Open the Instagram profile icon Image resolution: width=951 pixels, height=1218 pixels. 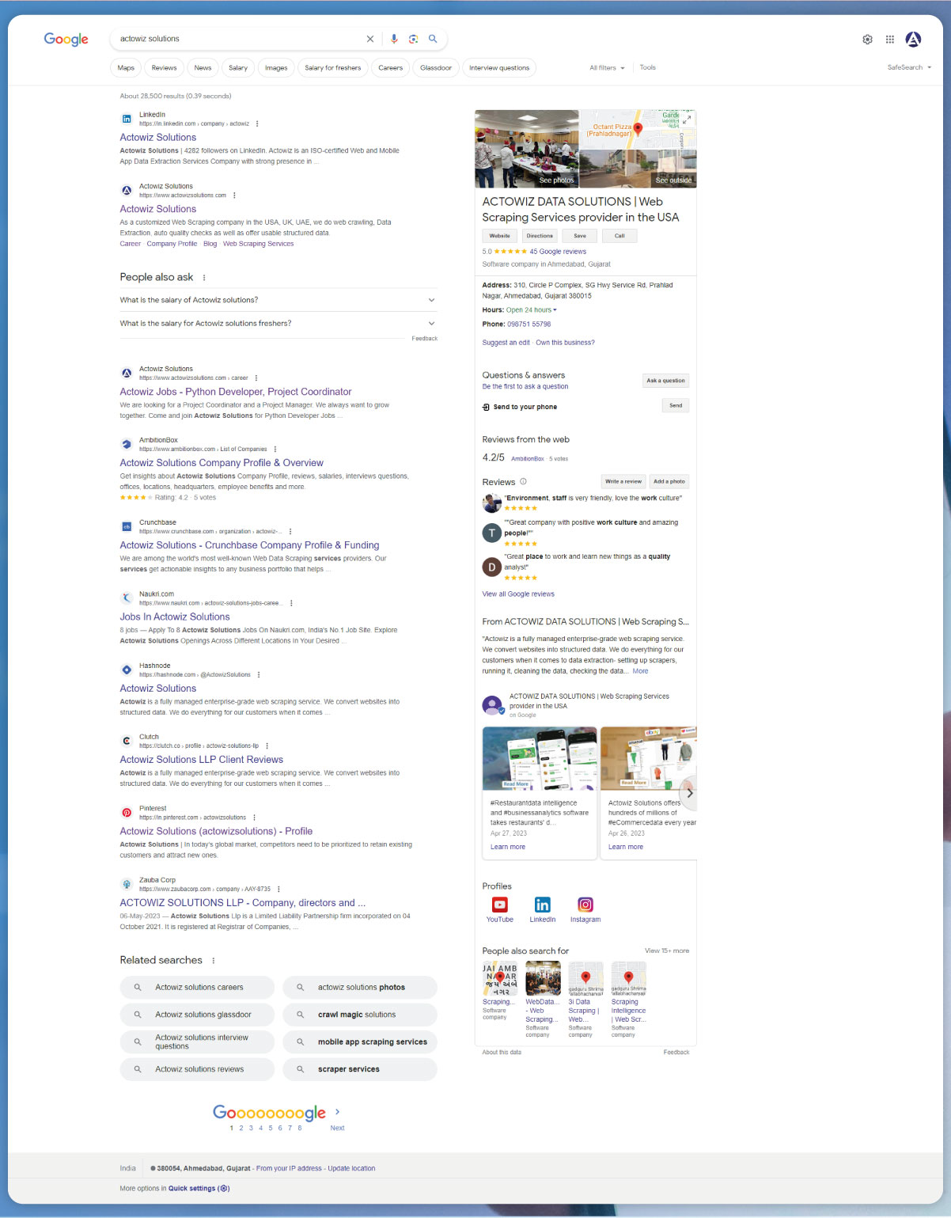point(585,905)
